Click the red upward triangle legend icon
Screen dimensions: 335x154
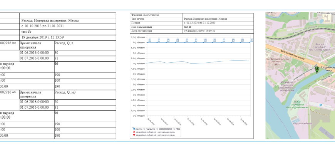pyautogui.click(x=134, y=132)
